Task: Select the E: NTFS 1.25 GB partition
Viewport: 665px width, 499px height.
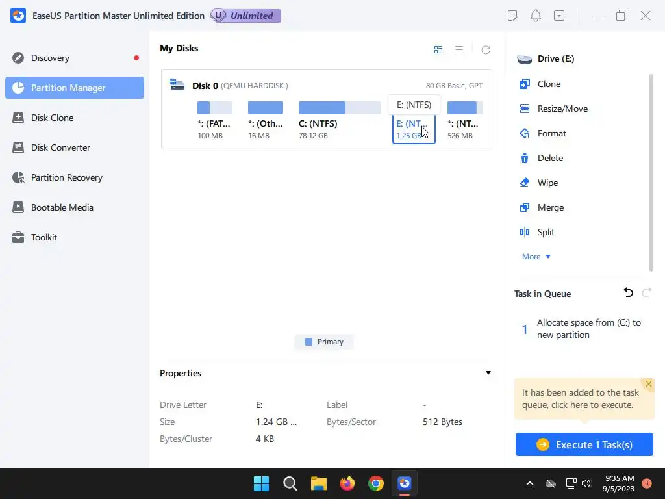Action: coord(414,129)
